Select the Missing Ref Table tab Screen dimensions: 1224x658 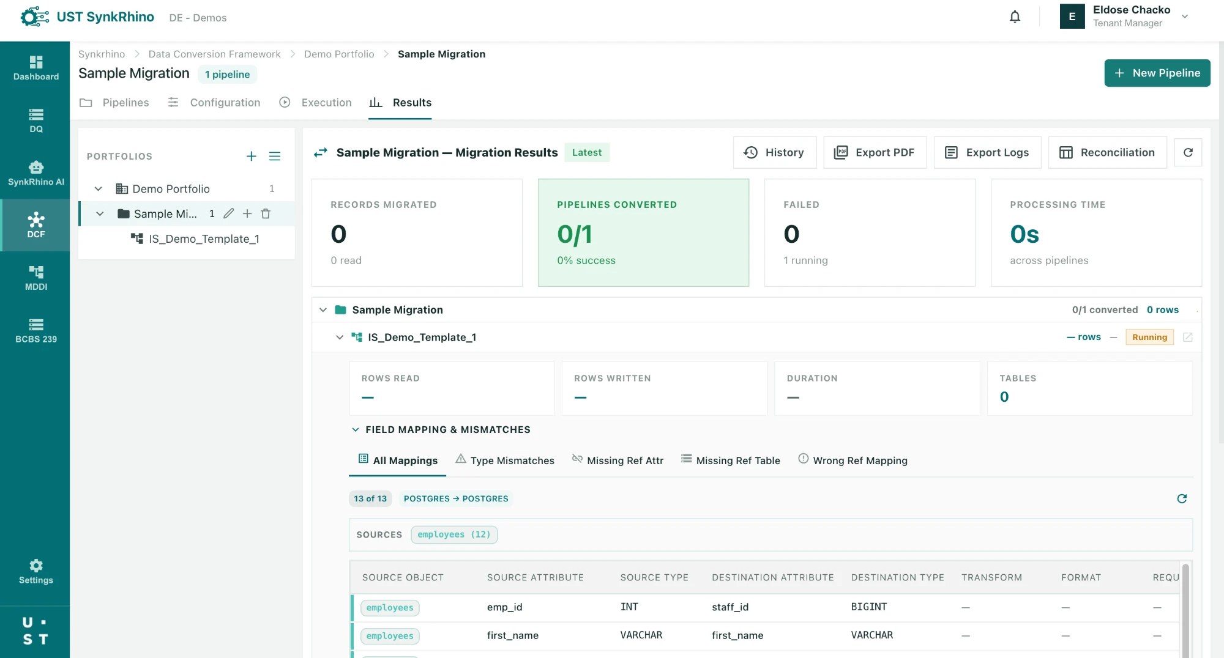(731, 460)
